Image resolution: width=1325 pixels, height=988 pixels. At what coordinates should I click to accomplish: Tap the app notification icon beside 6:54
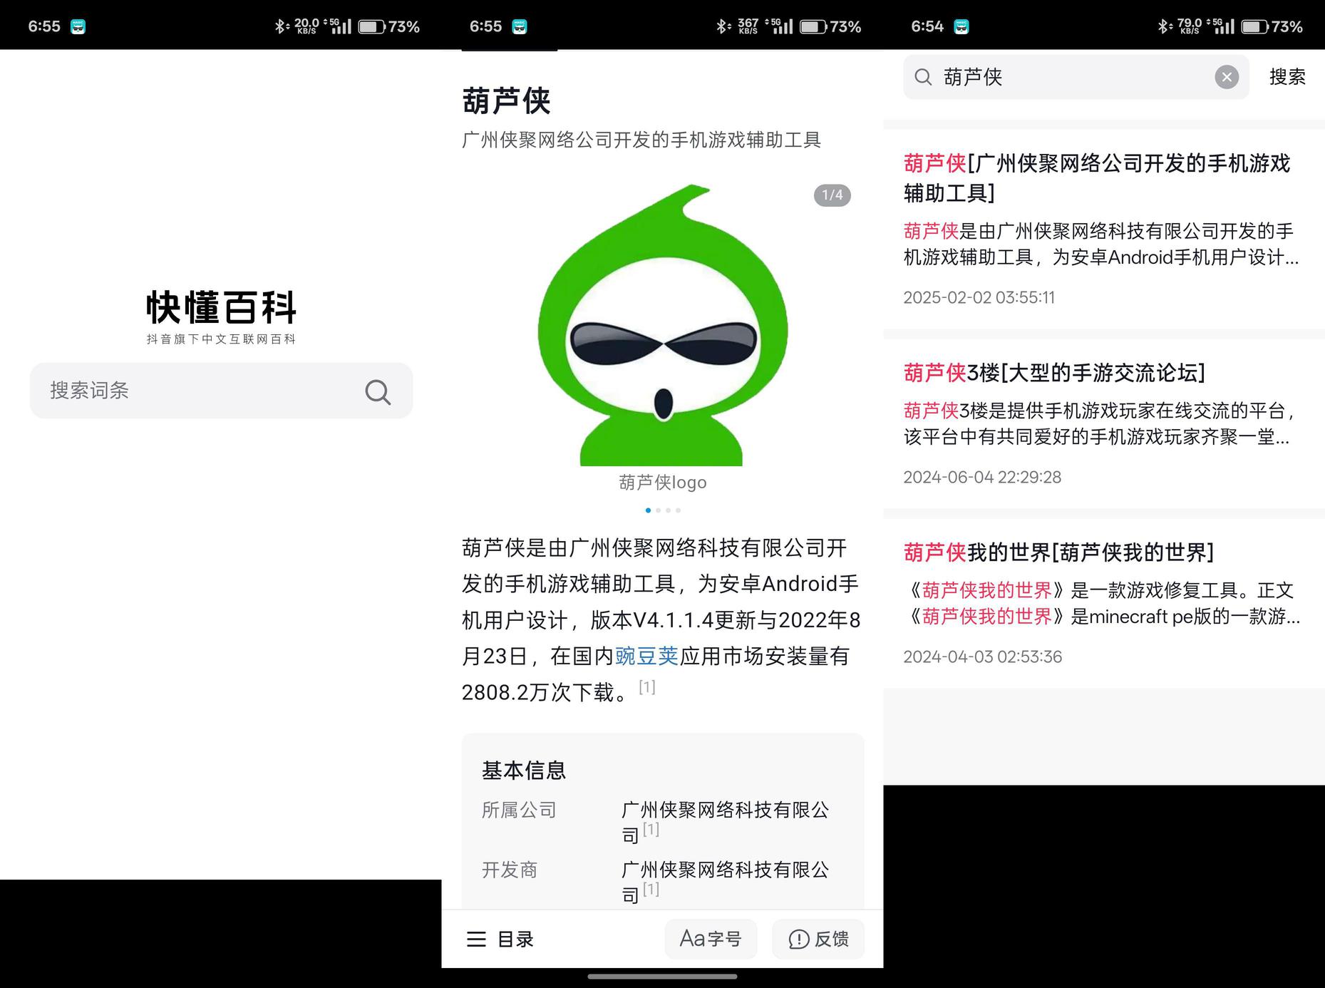pyautogui.click(x=961, y=27)
